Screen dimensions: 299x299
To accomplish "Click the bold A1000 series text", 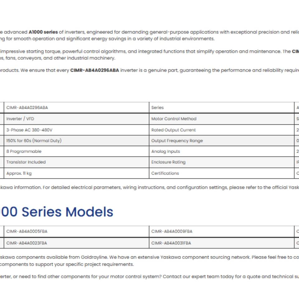I will pos(43,32).
